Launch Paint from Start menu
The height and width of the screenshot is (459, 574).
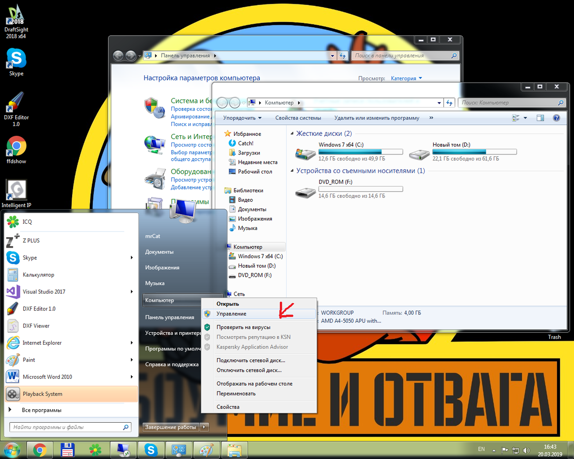coord(71,360)
